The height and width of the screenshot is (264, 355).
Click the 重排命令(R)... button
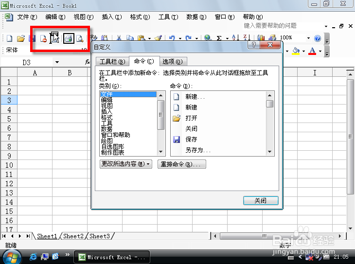click(181, 164)
